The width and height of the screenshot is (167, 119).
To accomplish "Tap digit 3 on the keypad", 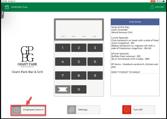I will click(95, 48).
